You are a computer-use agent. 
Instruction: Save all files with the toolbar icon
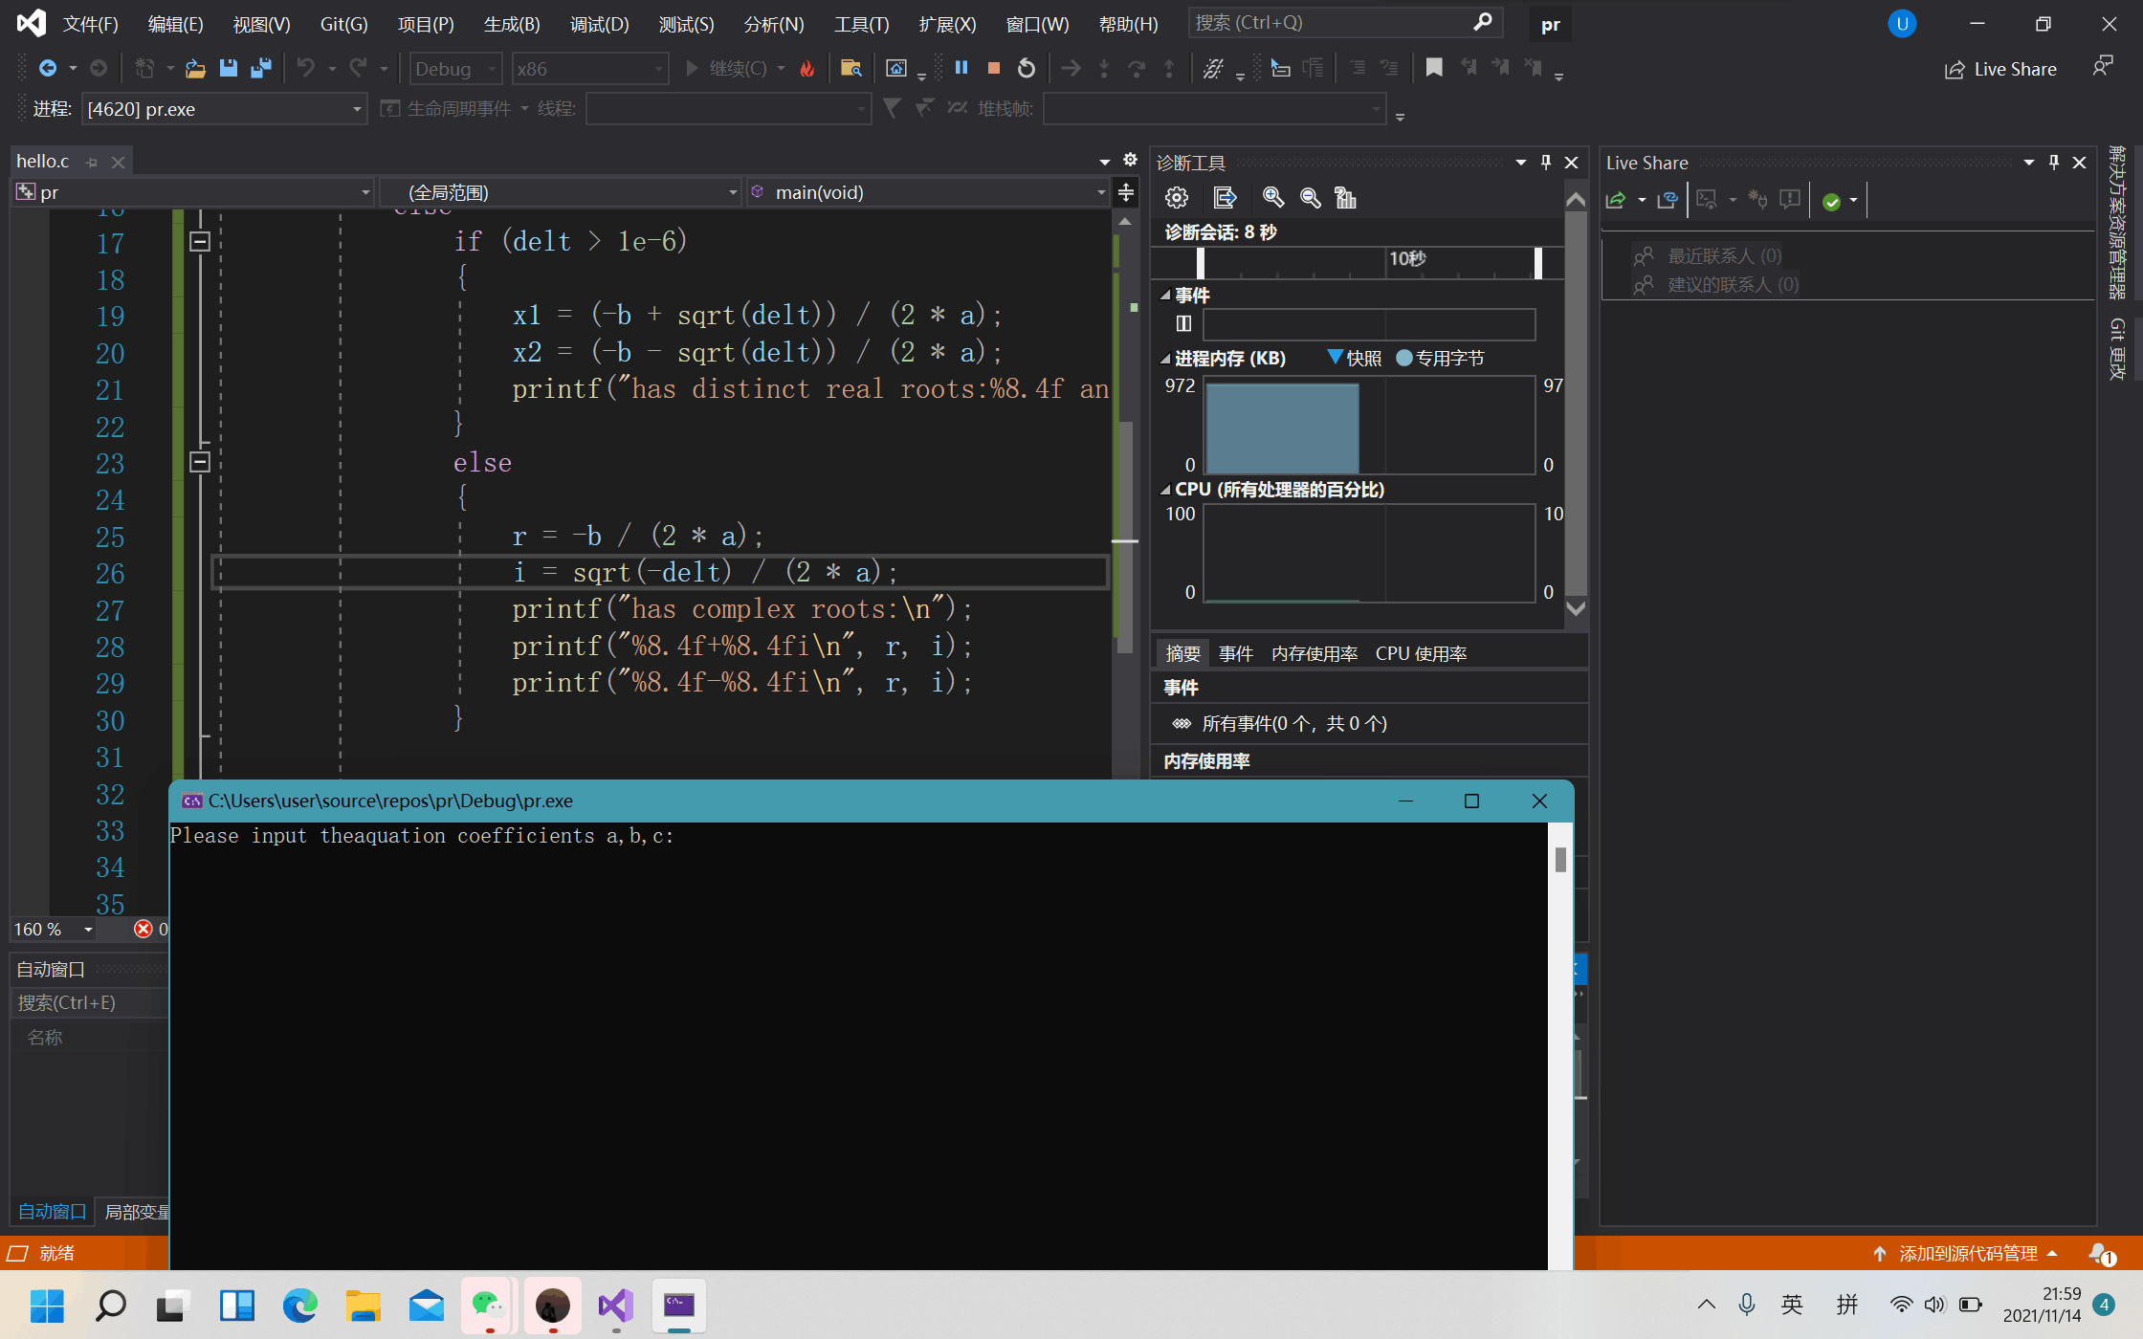[x=260, y=68]
